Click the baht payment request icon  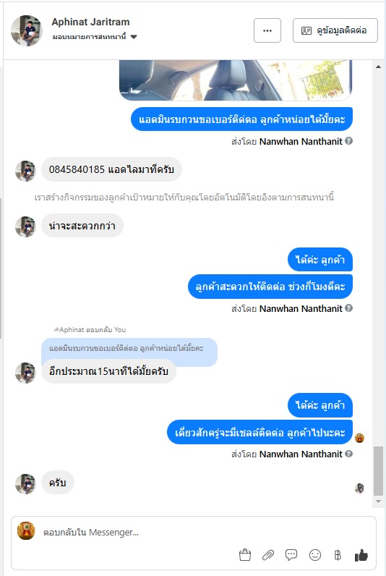pyautogui.click(x=338, y=555)
